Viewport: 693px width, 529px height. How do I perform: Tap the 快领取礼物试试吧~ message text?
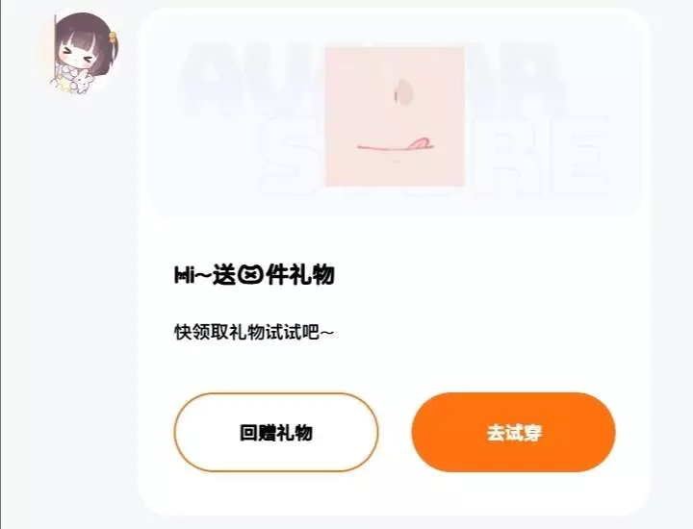[254, 332]
